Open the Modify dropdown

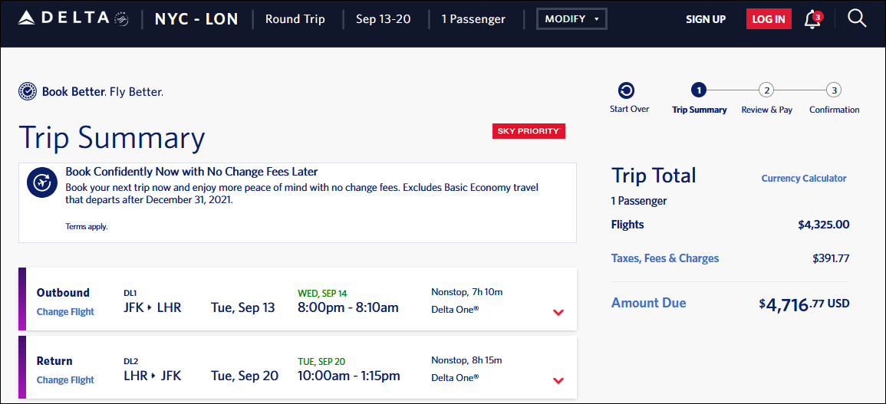coord(571,19)
